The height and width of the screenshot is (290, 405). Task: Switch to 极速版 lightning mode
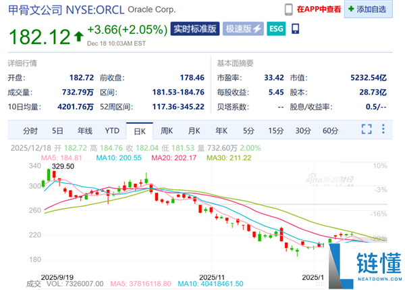(x=244, y=29)
